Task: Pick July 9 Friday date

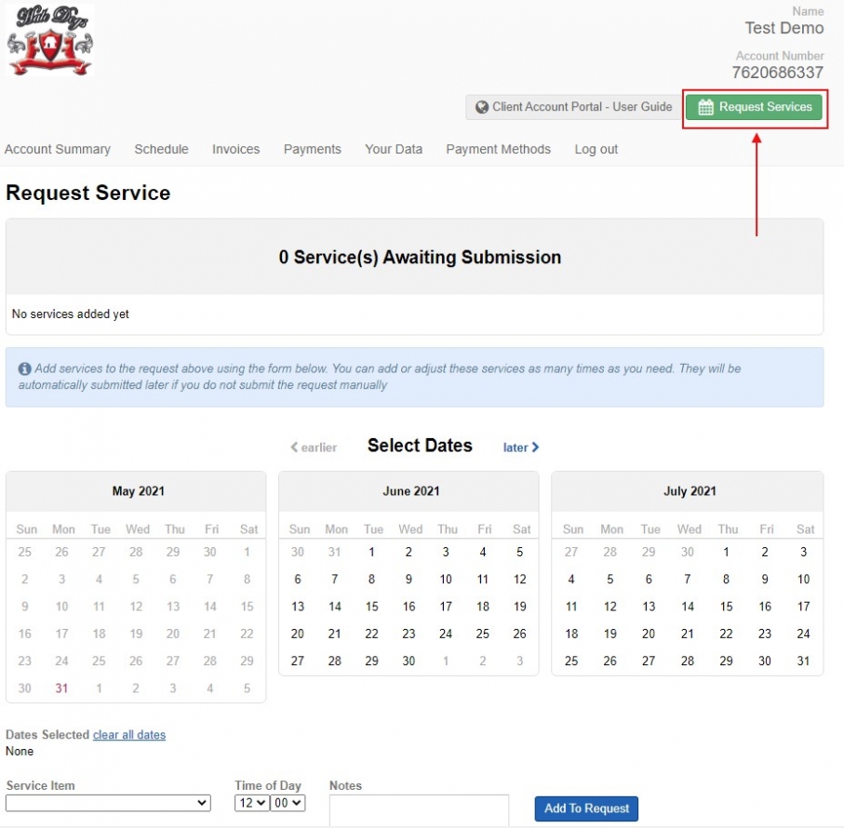Action: (765, 580)
